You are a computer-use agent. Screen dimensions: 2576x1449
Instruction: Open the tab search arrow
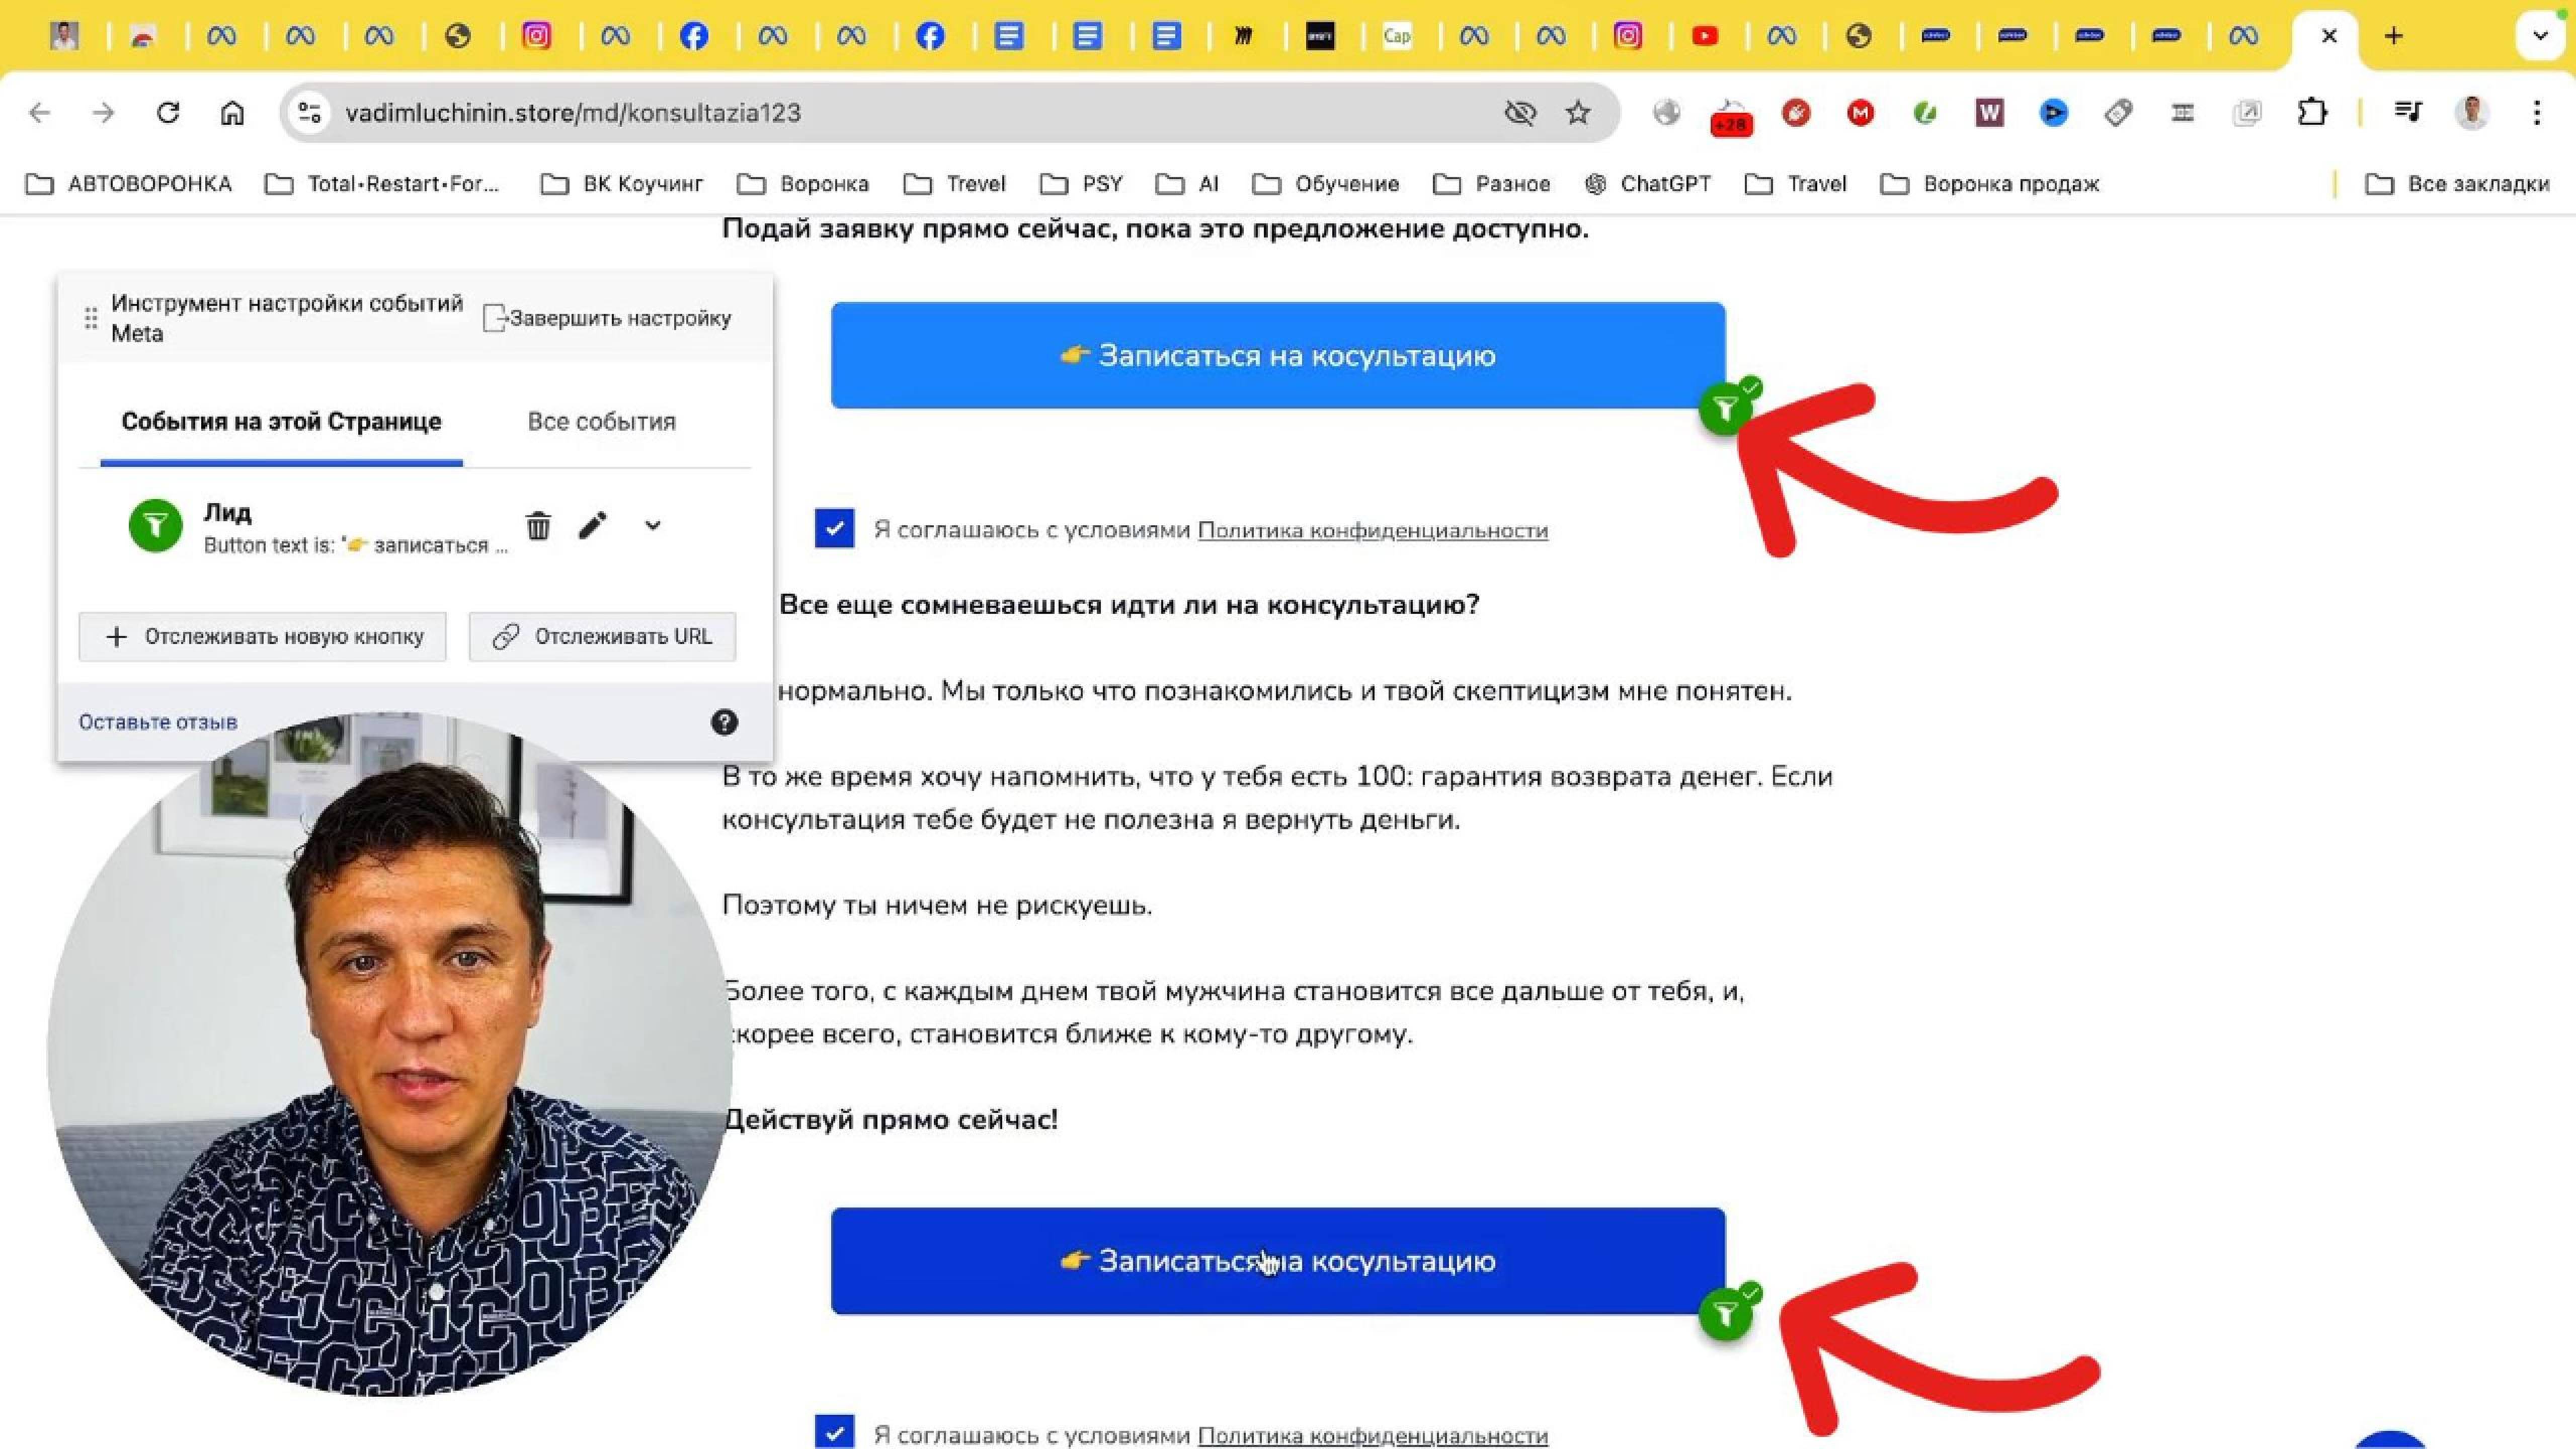point(2539,36)
